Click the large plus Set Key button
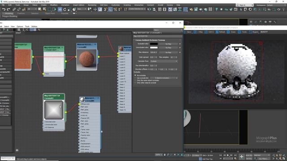The width and height of the screenshot is (287, 161). 242,157
